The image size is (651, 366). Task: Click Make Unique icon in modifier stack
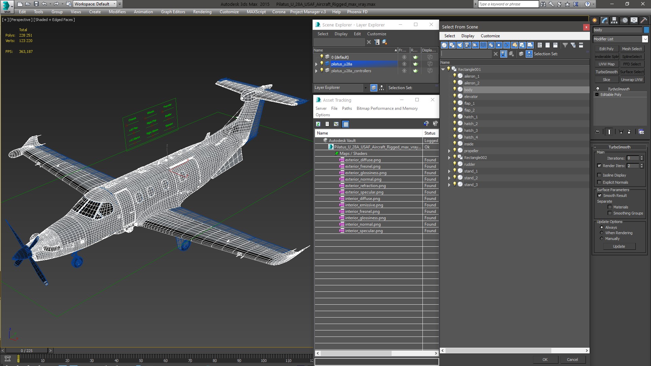(x=621, y=132)
